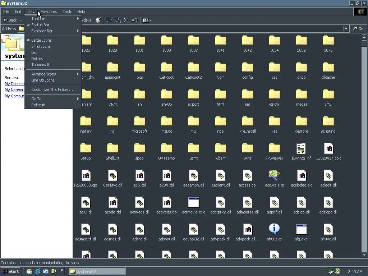Select the ahui.exe info icon

coord(274,229)
